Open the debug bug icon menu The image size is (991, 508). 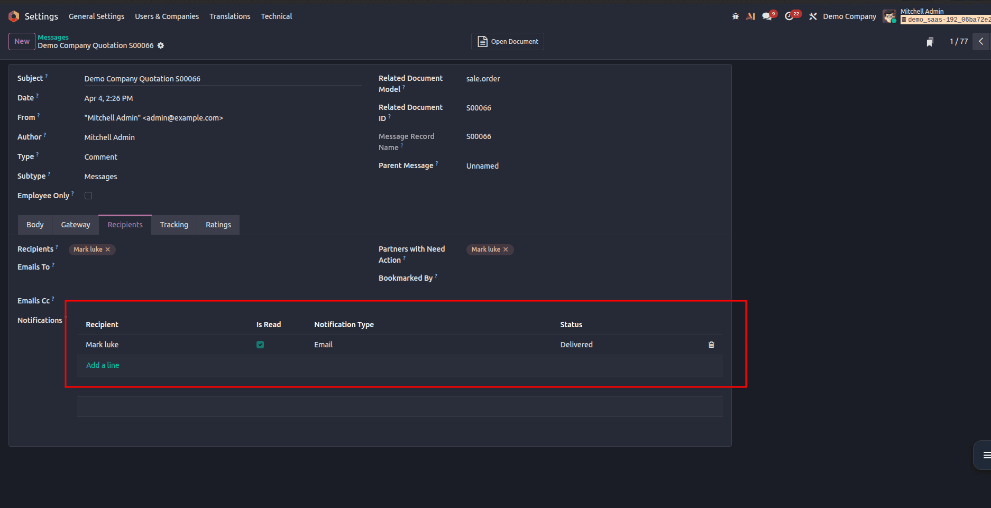point(735,16)
